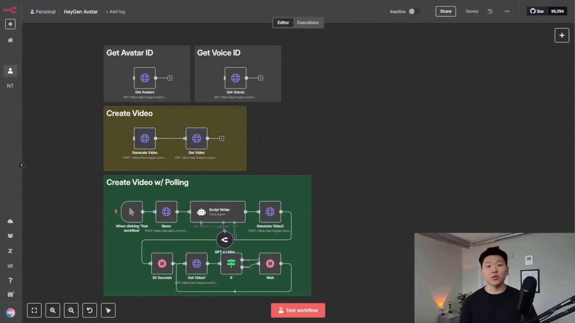The image size is (575, 323).
Task: Click the tidy up workflow broom button
Action: point(108,311)
